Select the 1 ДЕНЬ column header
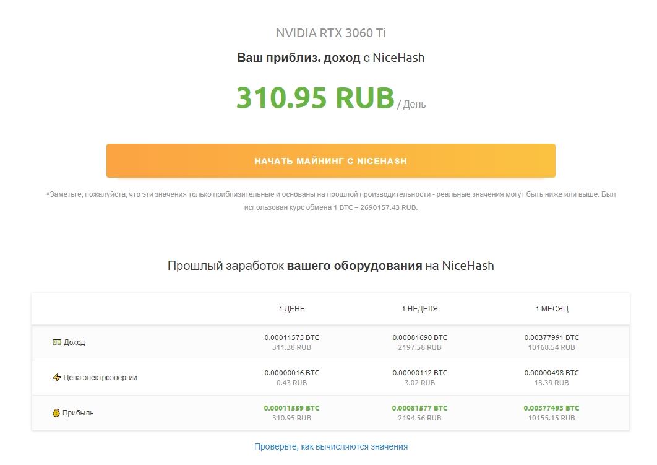 291,308
